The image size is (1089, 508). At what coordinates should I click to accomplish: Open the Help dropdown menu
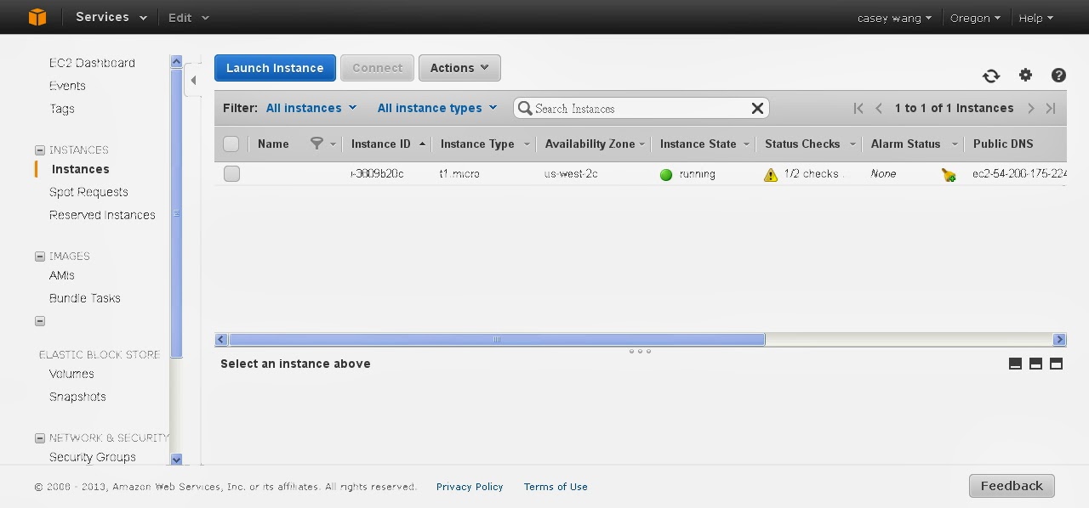(x=1035, y=18)
